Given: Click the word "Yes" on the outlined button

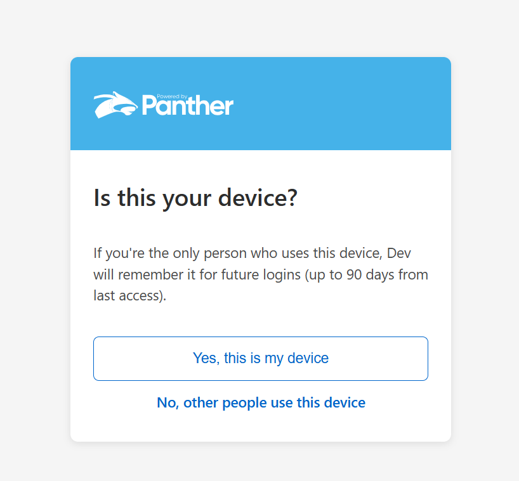Looking at the screenshot, I should point(204,359).
